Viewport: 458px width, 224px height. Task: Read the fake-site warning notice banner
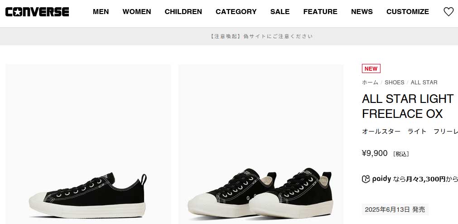click(261, 36)
